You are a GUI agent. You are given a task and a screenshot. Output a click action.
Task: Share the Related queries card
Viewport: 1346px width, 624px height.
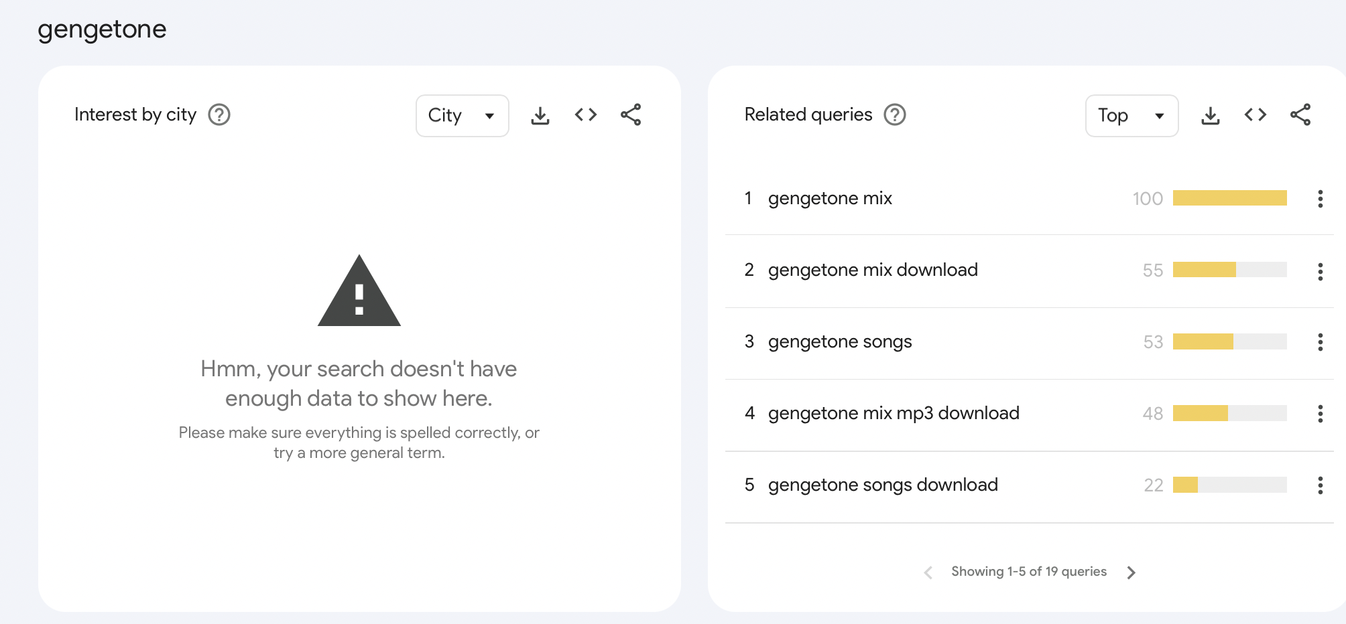point(1300,115)
